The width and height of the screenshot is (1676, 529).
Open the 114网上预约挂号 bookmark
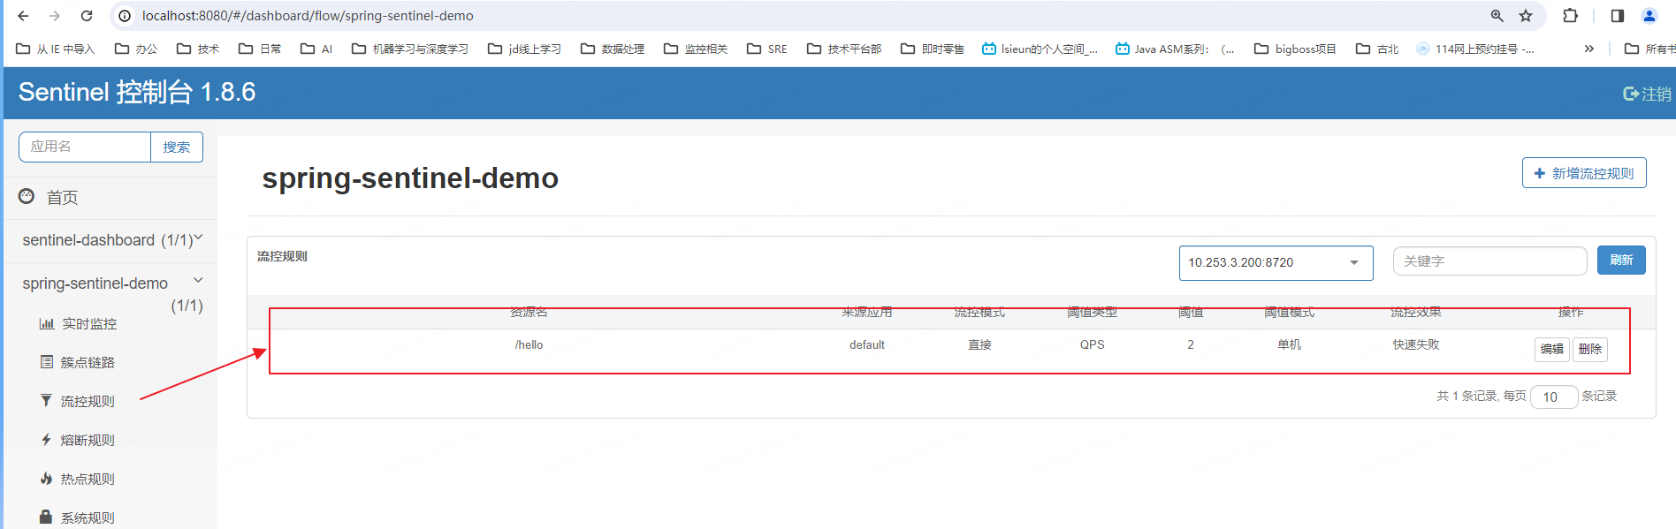pyautogui.click(x=1474, y=49)
